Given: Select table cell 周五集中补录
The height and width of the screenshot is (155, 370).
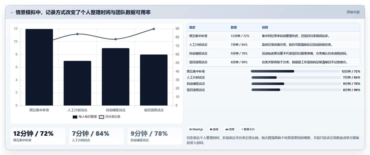Looking at the screenshot, I should (198, 36).
